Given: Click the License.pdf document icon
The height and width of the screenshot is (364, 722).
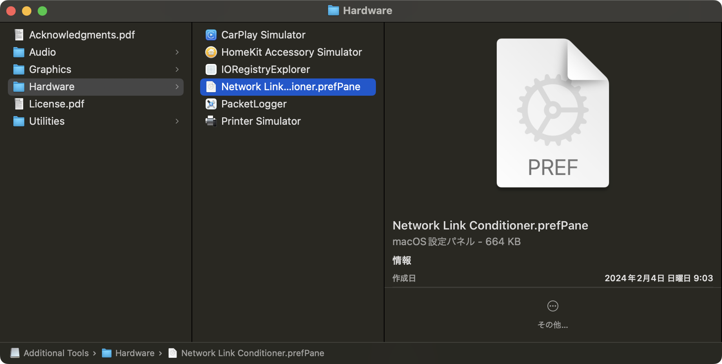Looking at the screenshot, I should point(19,104).
